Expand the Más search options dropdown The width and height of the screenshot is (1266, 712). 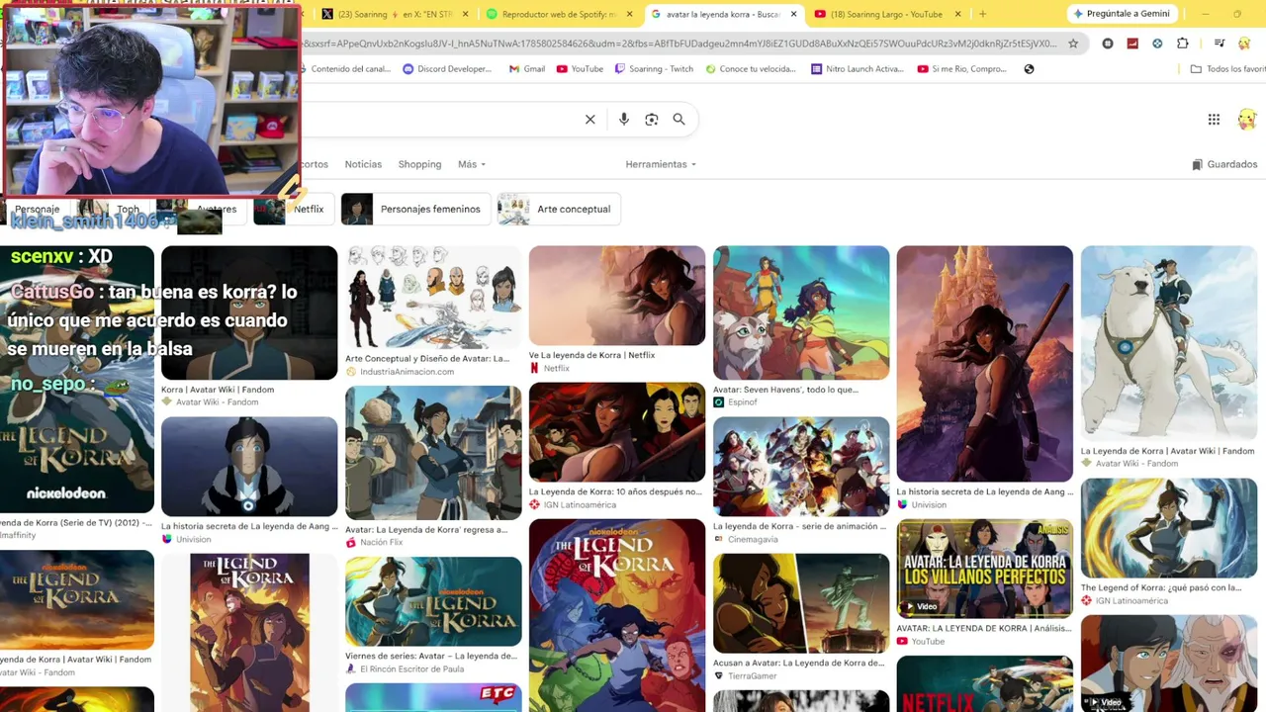(x=472, y=164)
